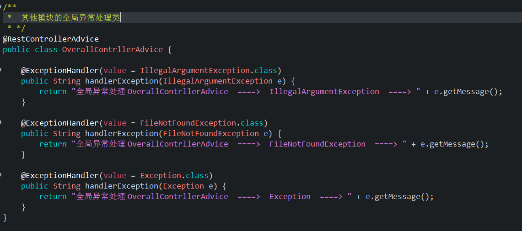Click the IllegalArgumentException method parameter type
The height and width of the screenshot is (231, 522).
pos(217,81)
